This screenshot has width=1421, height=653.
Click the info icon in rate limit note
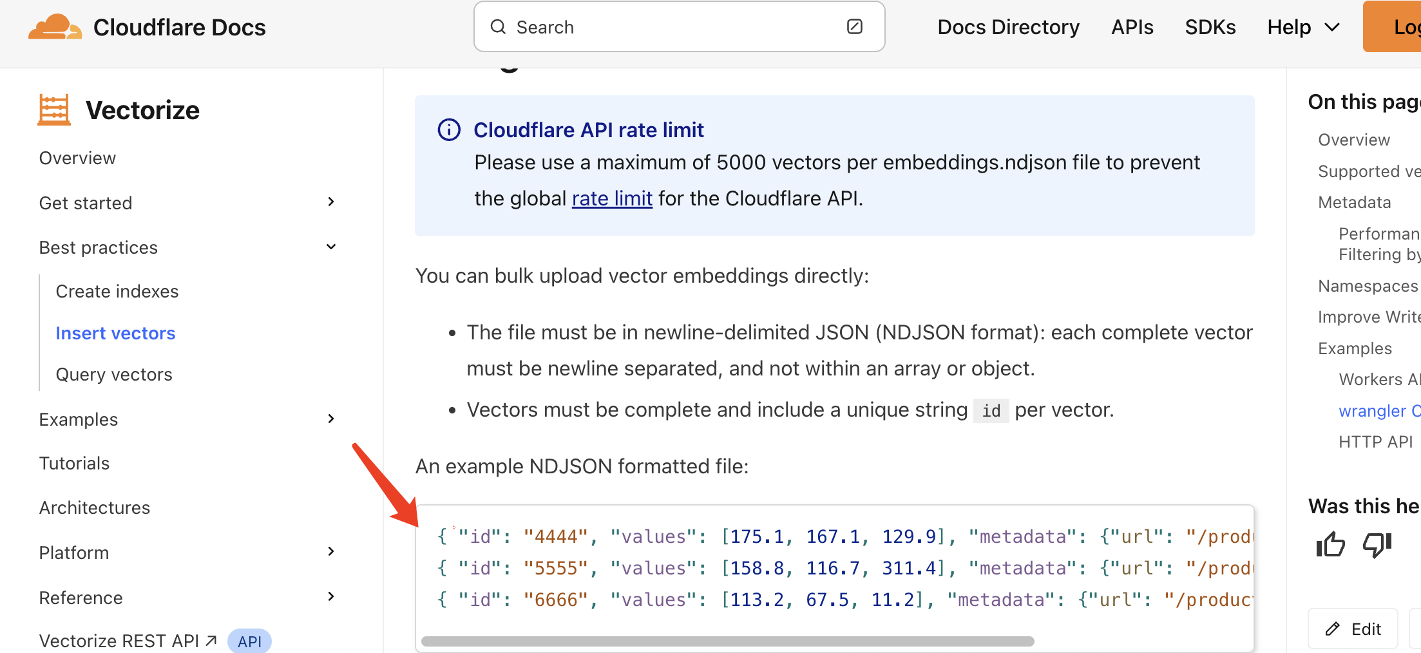pos(449,130)
